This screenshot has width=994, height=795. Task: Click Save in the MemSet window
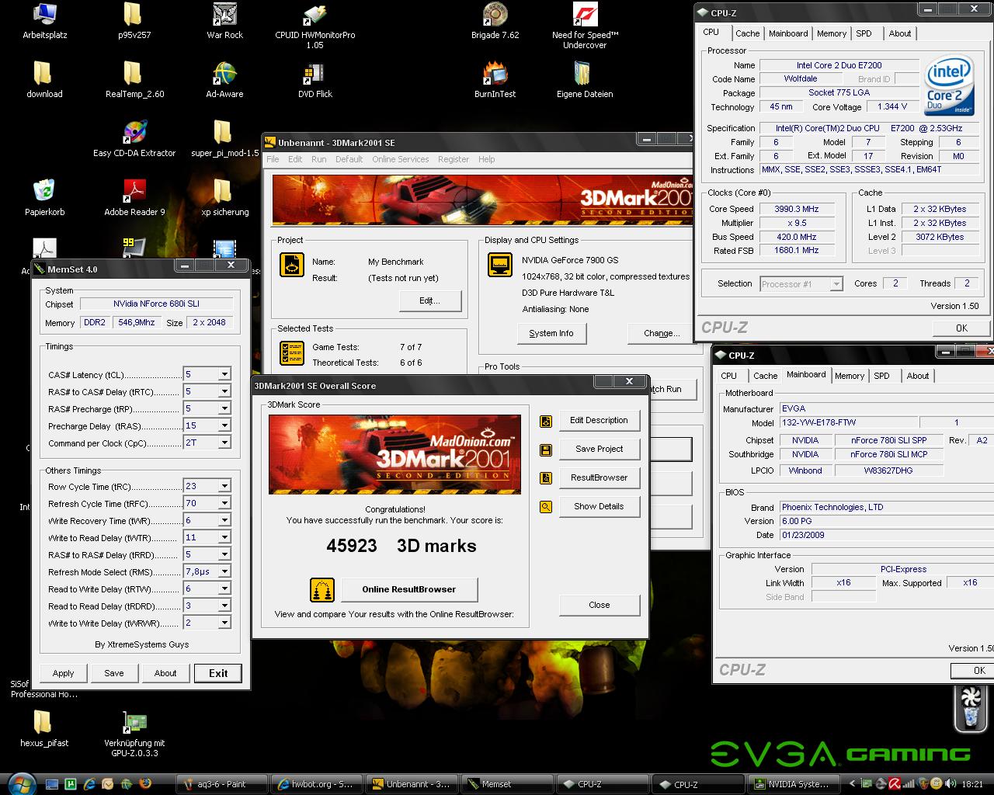(x=114, y=673)
